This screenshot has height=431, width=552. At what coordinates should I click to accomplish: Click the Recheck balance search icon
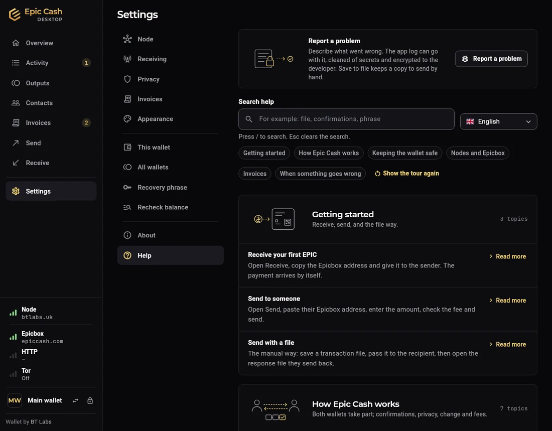pos(127,207)
